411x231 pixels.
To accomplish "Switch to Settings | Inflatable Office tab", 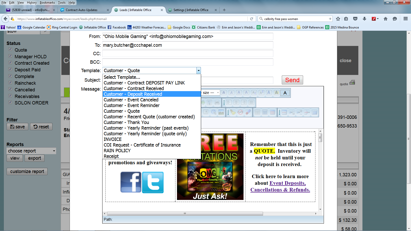I will [191, 10].
